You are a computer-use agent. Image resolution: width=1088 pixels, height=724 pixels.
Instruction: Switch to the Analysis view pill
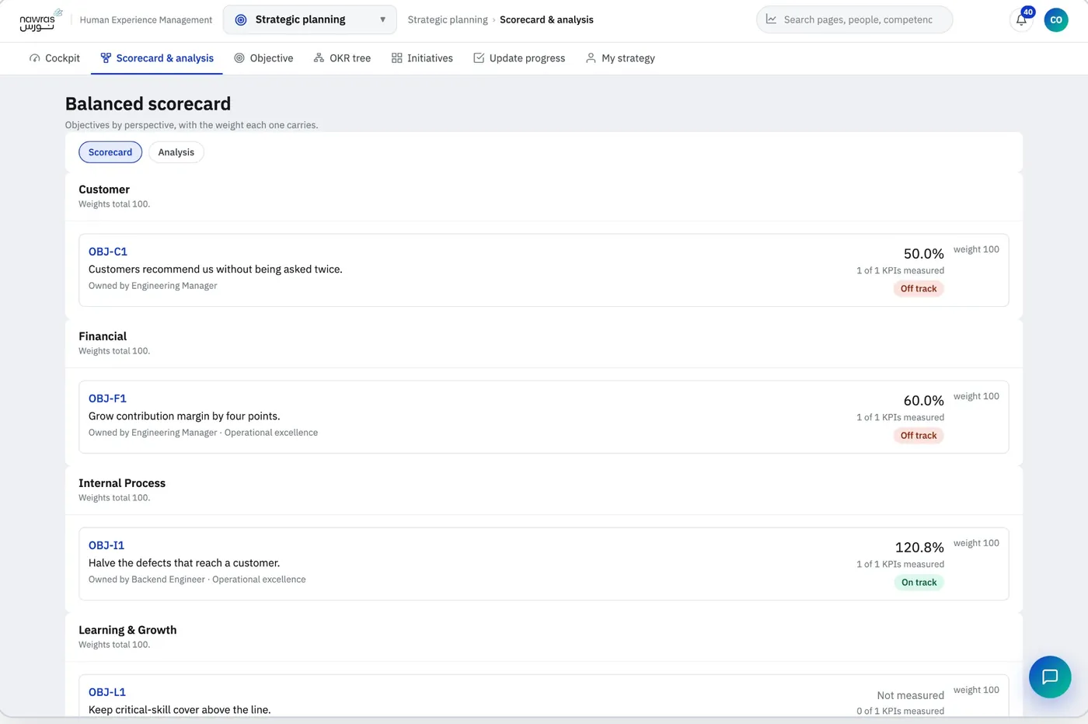(x=176, y=152)
